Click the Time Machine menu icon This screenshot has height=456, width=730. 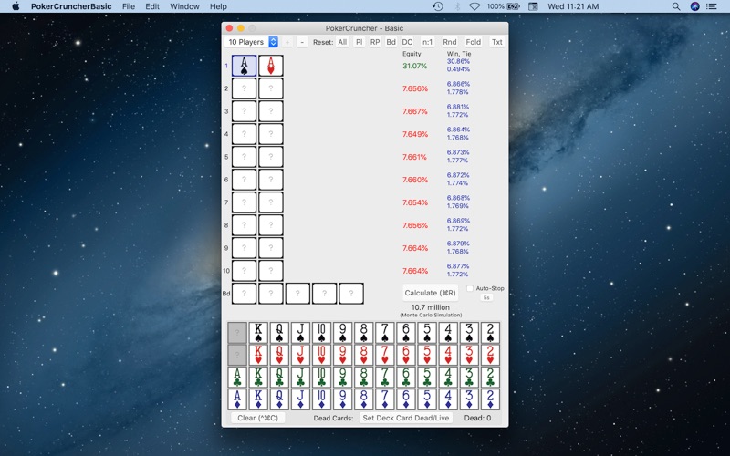coord(438,6)
